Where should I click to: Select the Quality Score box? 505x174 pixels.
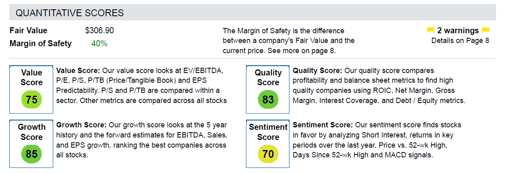coord(268,90)
